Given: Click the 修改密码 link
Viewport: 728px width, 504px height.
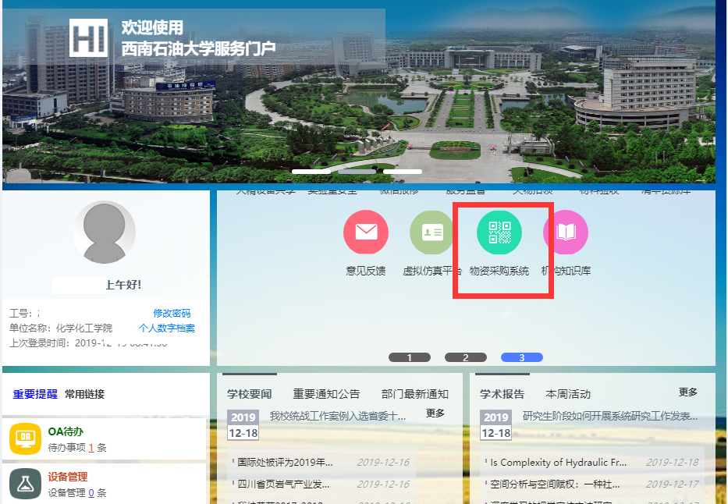Looking at the screenshot, I should (172, 313).
